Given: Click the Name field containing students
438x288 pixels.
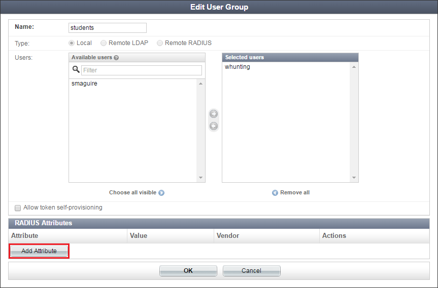Looking at the screenshot, I should (x=108, y=28).
